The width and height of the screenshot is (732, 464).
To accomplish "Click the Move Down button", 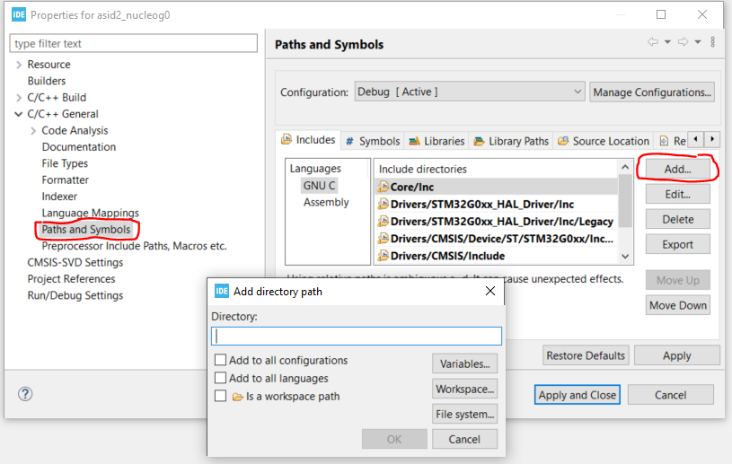I will (678, 305).
